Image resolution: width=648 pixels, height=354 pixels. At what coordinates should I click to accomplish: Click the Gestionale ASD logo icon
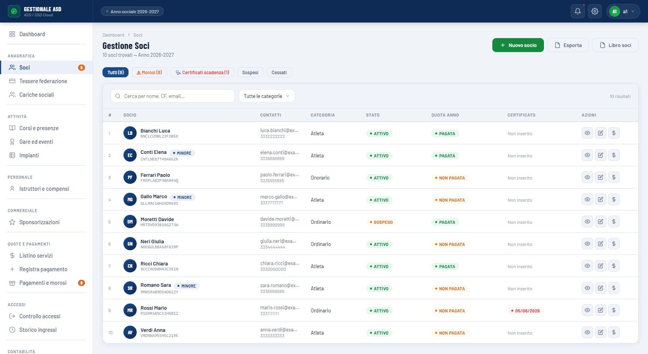point(14,11)
